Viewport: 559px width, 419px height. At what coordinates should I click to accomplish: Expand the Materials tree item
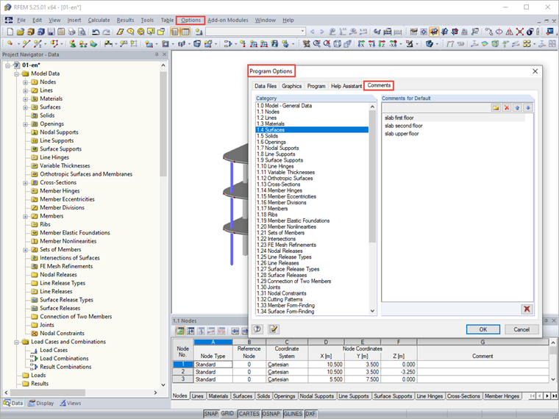point(25,99)
